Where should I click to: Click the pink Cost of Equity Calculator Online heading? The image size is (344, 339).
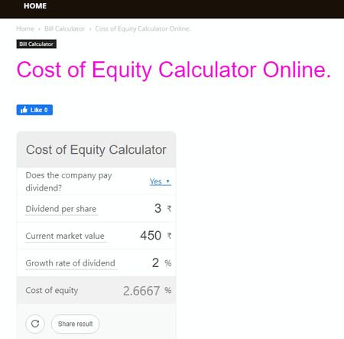coord(174,70)
